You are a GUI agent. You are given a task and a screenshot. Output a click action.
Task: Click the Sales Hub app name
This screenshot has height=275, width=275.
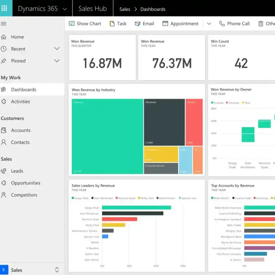pyautogui.click(x=92, y=9)
